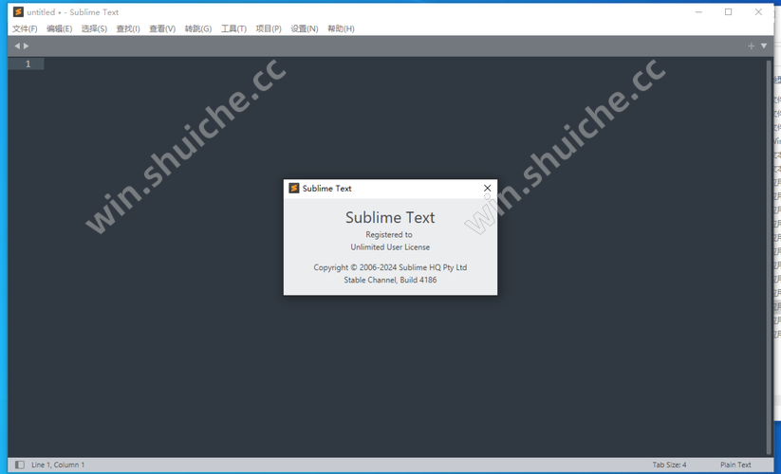Open the 工具(T) menu

[x=233, y=28]
